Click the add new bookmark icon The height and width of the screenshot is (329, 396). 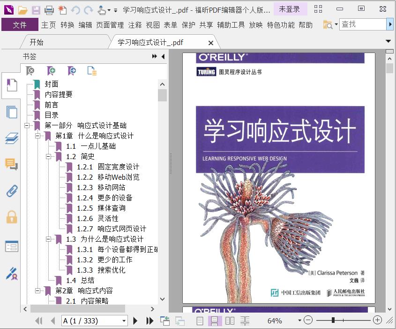(x=51, y=71)
